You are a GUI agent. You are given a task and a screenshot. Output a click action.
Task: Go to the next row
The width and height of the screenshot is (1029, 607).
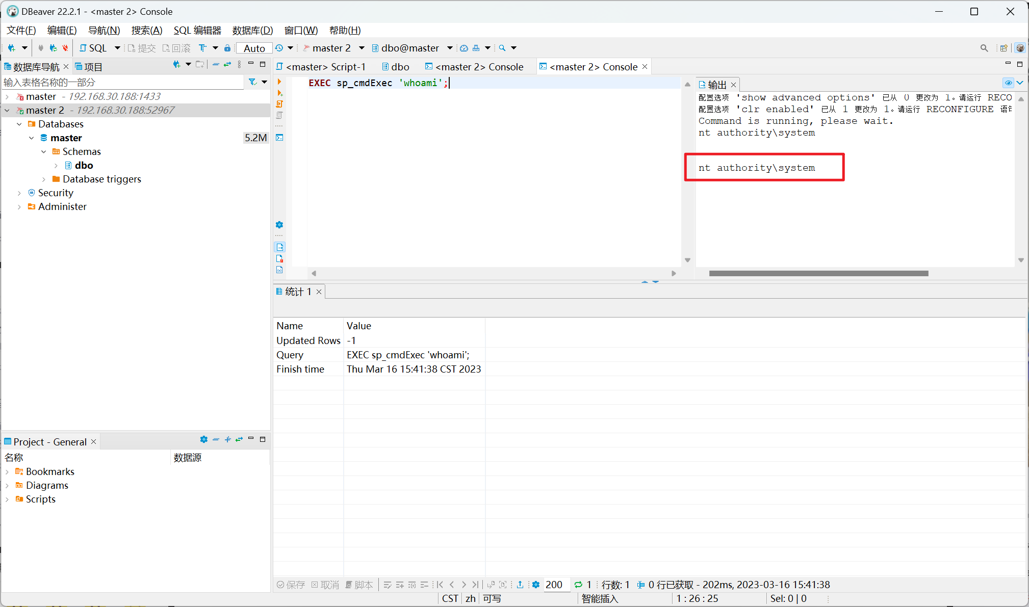(464, 585)
